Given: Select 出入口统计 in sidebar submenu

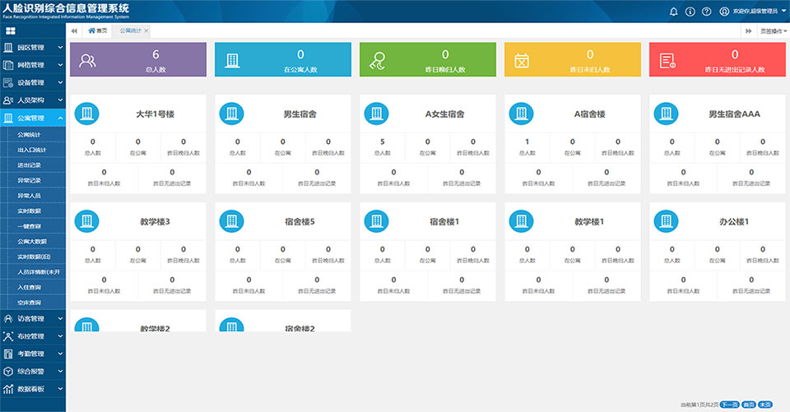Looking at the screenshot, I should pyautogui.click(x=32, y=150).
